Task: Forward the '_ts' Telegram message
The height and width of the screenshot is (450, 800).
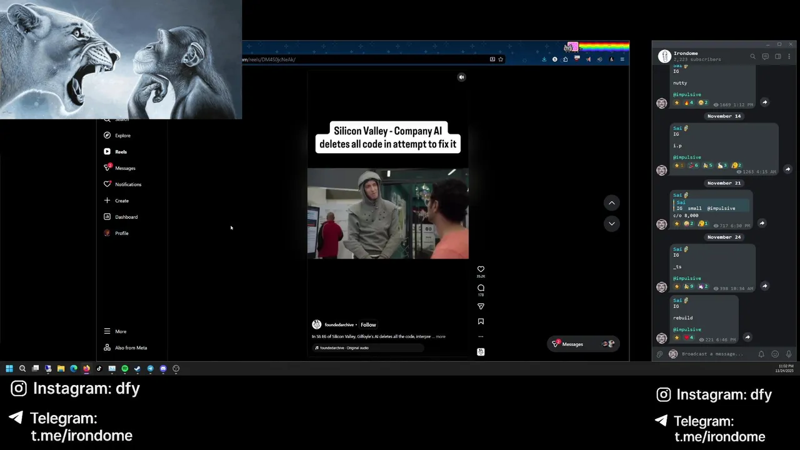Action: [764, 286]
